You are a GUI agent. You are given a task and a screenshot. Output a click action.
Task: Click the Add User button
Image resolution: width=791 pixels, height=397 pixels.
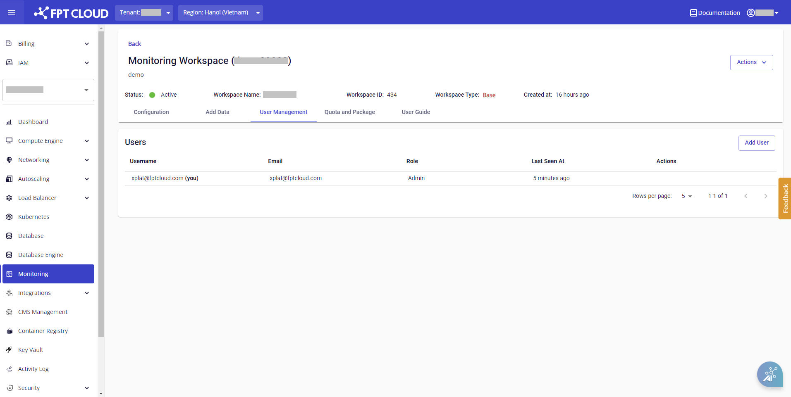click(756, 143)
